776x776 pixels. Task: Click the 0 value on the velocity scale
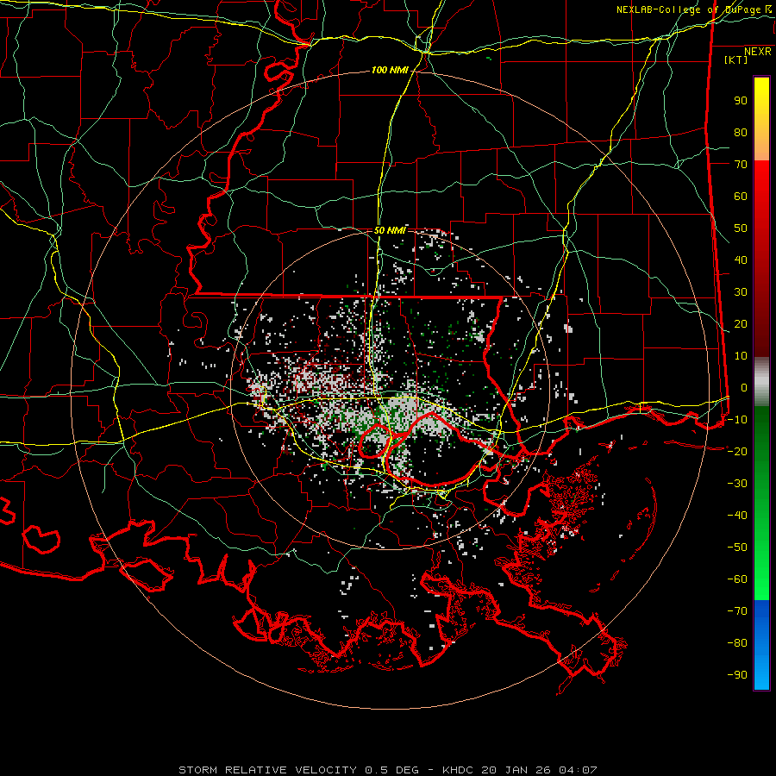[x=744, y=387]
